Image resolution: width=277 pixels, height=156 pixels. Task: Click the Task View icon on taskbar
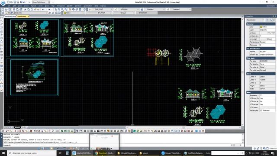60,153
